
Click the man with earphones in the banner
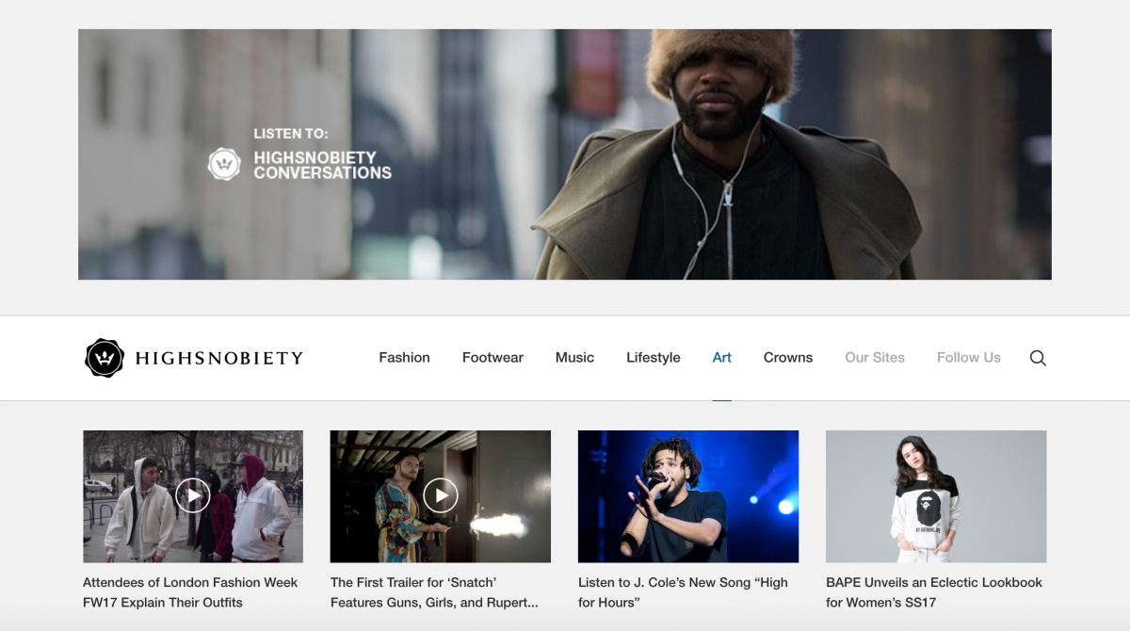click(725, 154)
